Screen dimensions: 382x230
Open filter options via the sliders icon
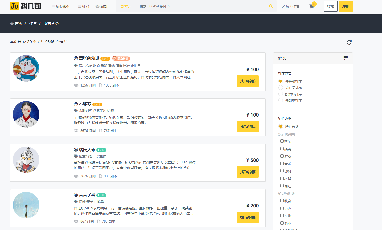pyautogui.click(x=346, y=58)
